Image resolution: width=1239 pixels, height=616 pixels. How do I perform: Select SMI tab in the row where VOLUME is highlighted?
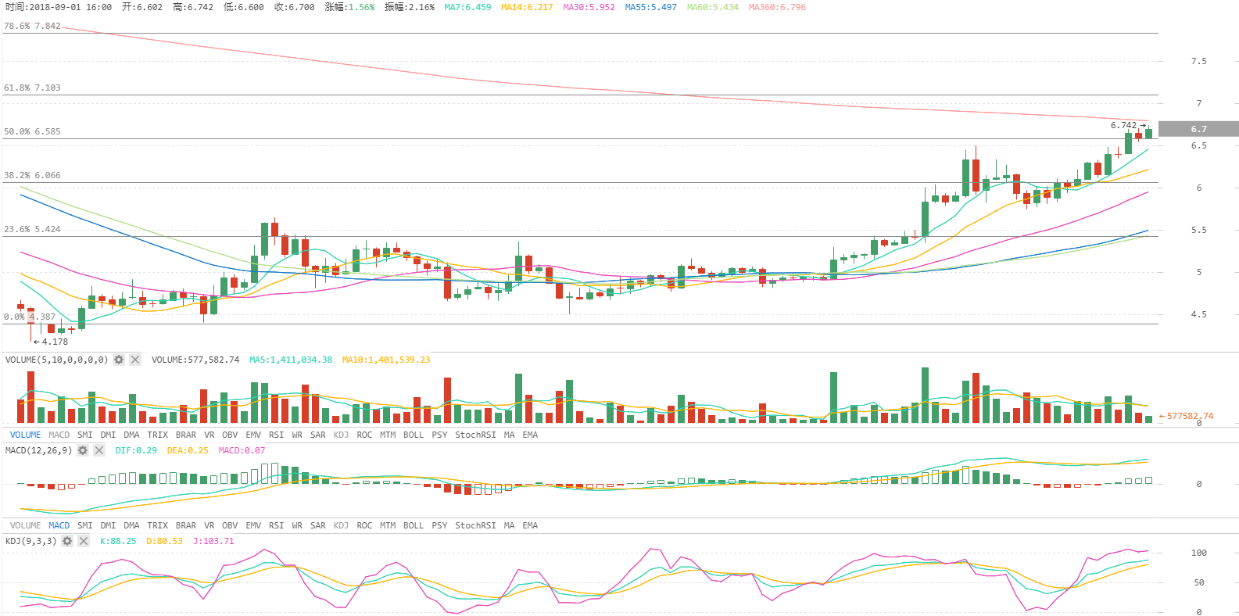coord(85,435)
